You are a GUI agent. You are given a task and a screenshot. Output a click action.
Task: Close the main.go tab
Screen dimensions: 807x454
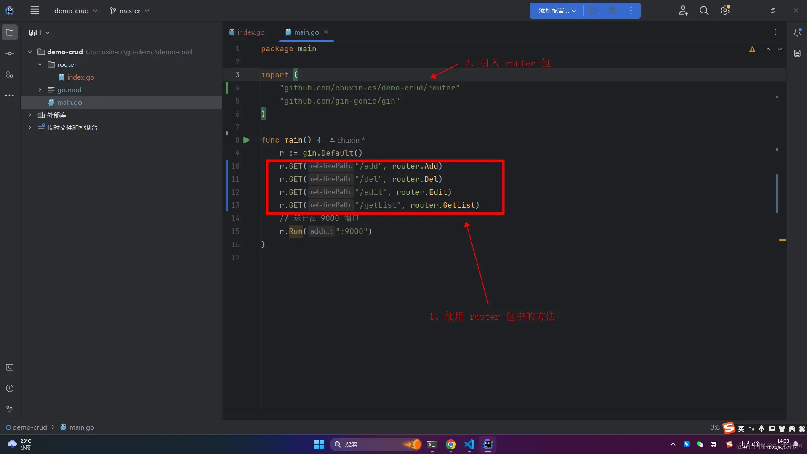click(326, 32)
